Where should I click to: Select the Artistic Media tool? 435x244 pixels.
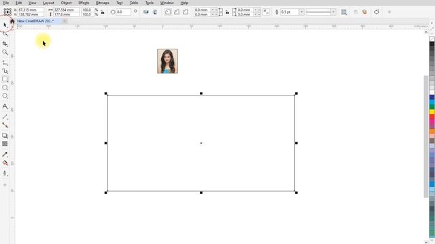tap(5, 71)
